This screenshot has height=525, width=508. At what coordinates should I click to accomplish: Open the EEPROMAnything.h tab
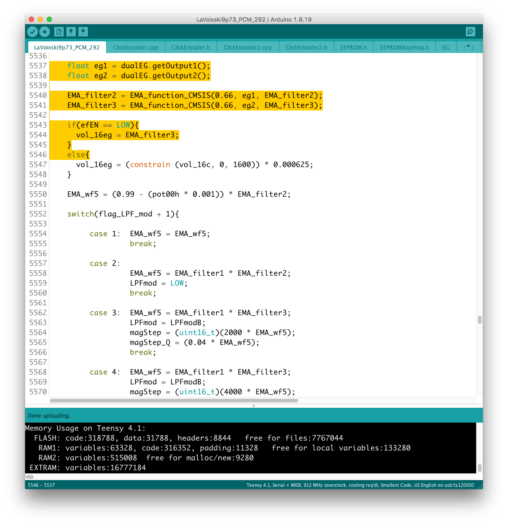404,47
